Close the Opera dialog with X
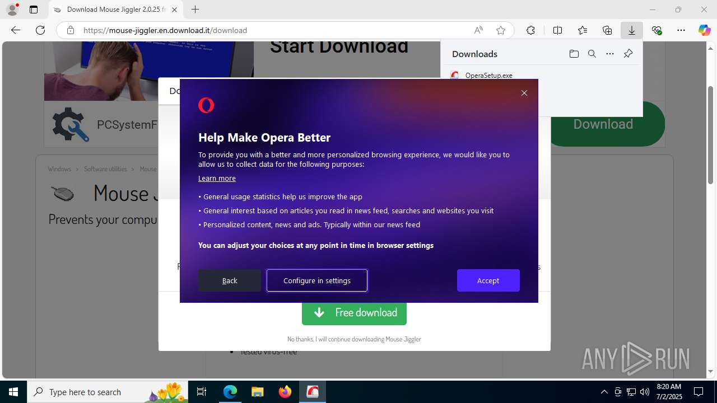The image size is (717, 403). 524,93
